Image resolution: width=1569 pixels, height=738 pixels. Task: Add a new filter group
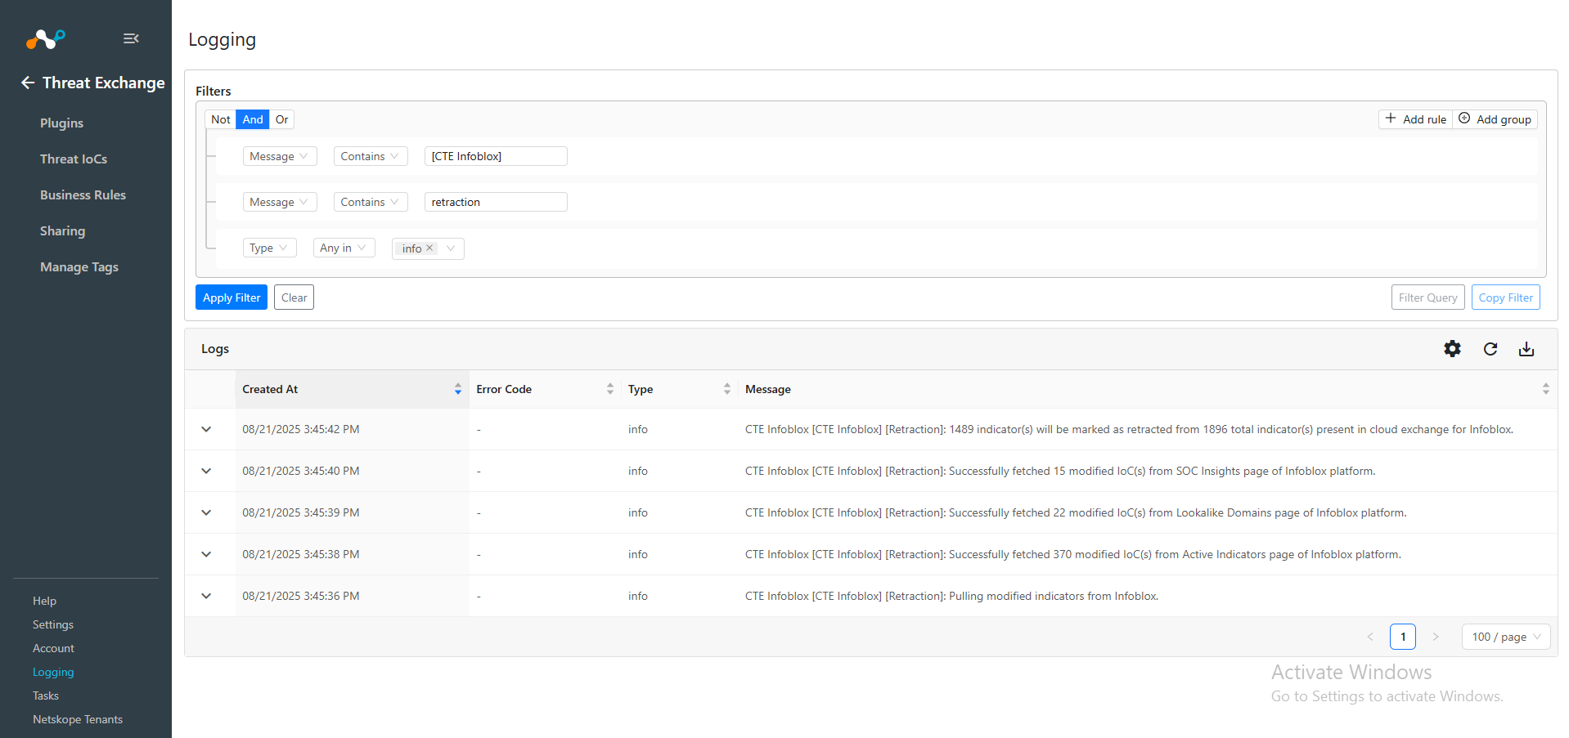pos(1495,119)
